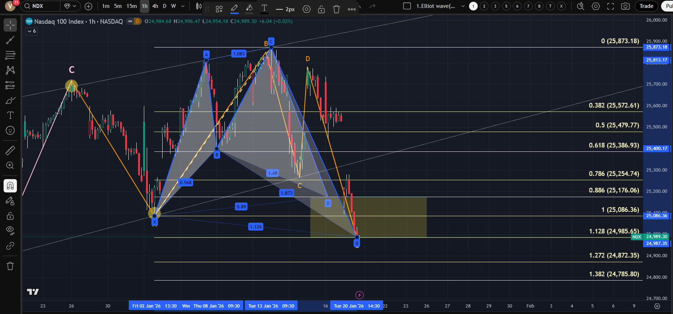Toggle magnet mode in left sidebar

10,186
